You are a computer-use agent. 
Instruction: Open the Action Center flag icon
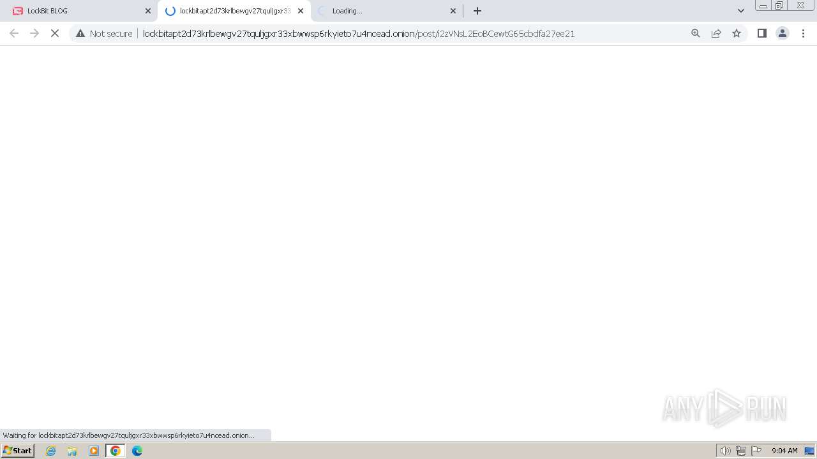click(x=756, y=451)
